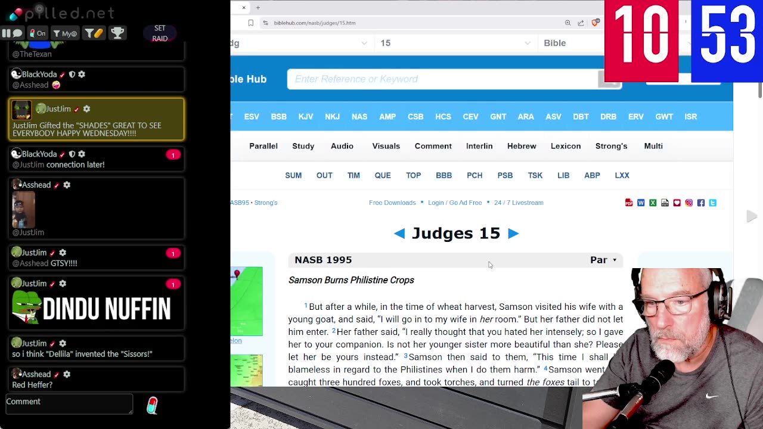The height and width of the screenshot is (429, 763).
Task: Open the image thumbnail in Asshead's message
Action: (x=23, y=210)
